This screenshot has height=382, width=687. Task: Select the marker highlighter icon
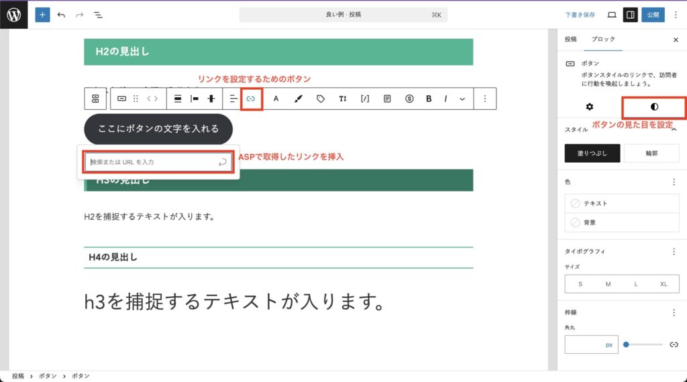coord(299,99)
